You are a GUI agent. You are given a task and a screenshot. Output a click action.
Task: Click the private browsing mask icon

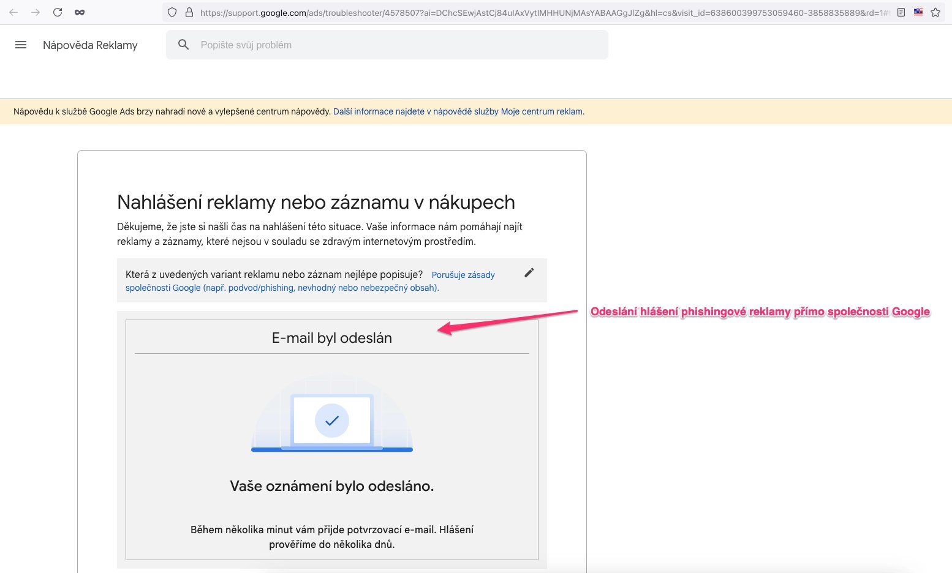tap(80, 12)
